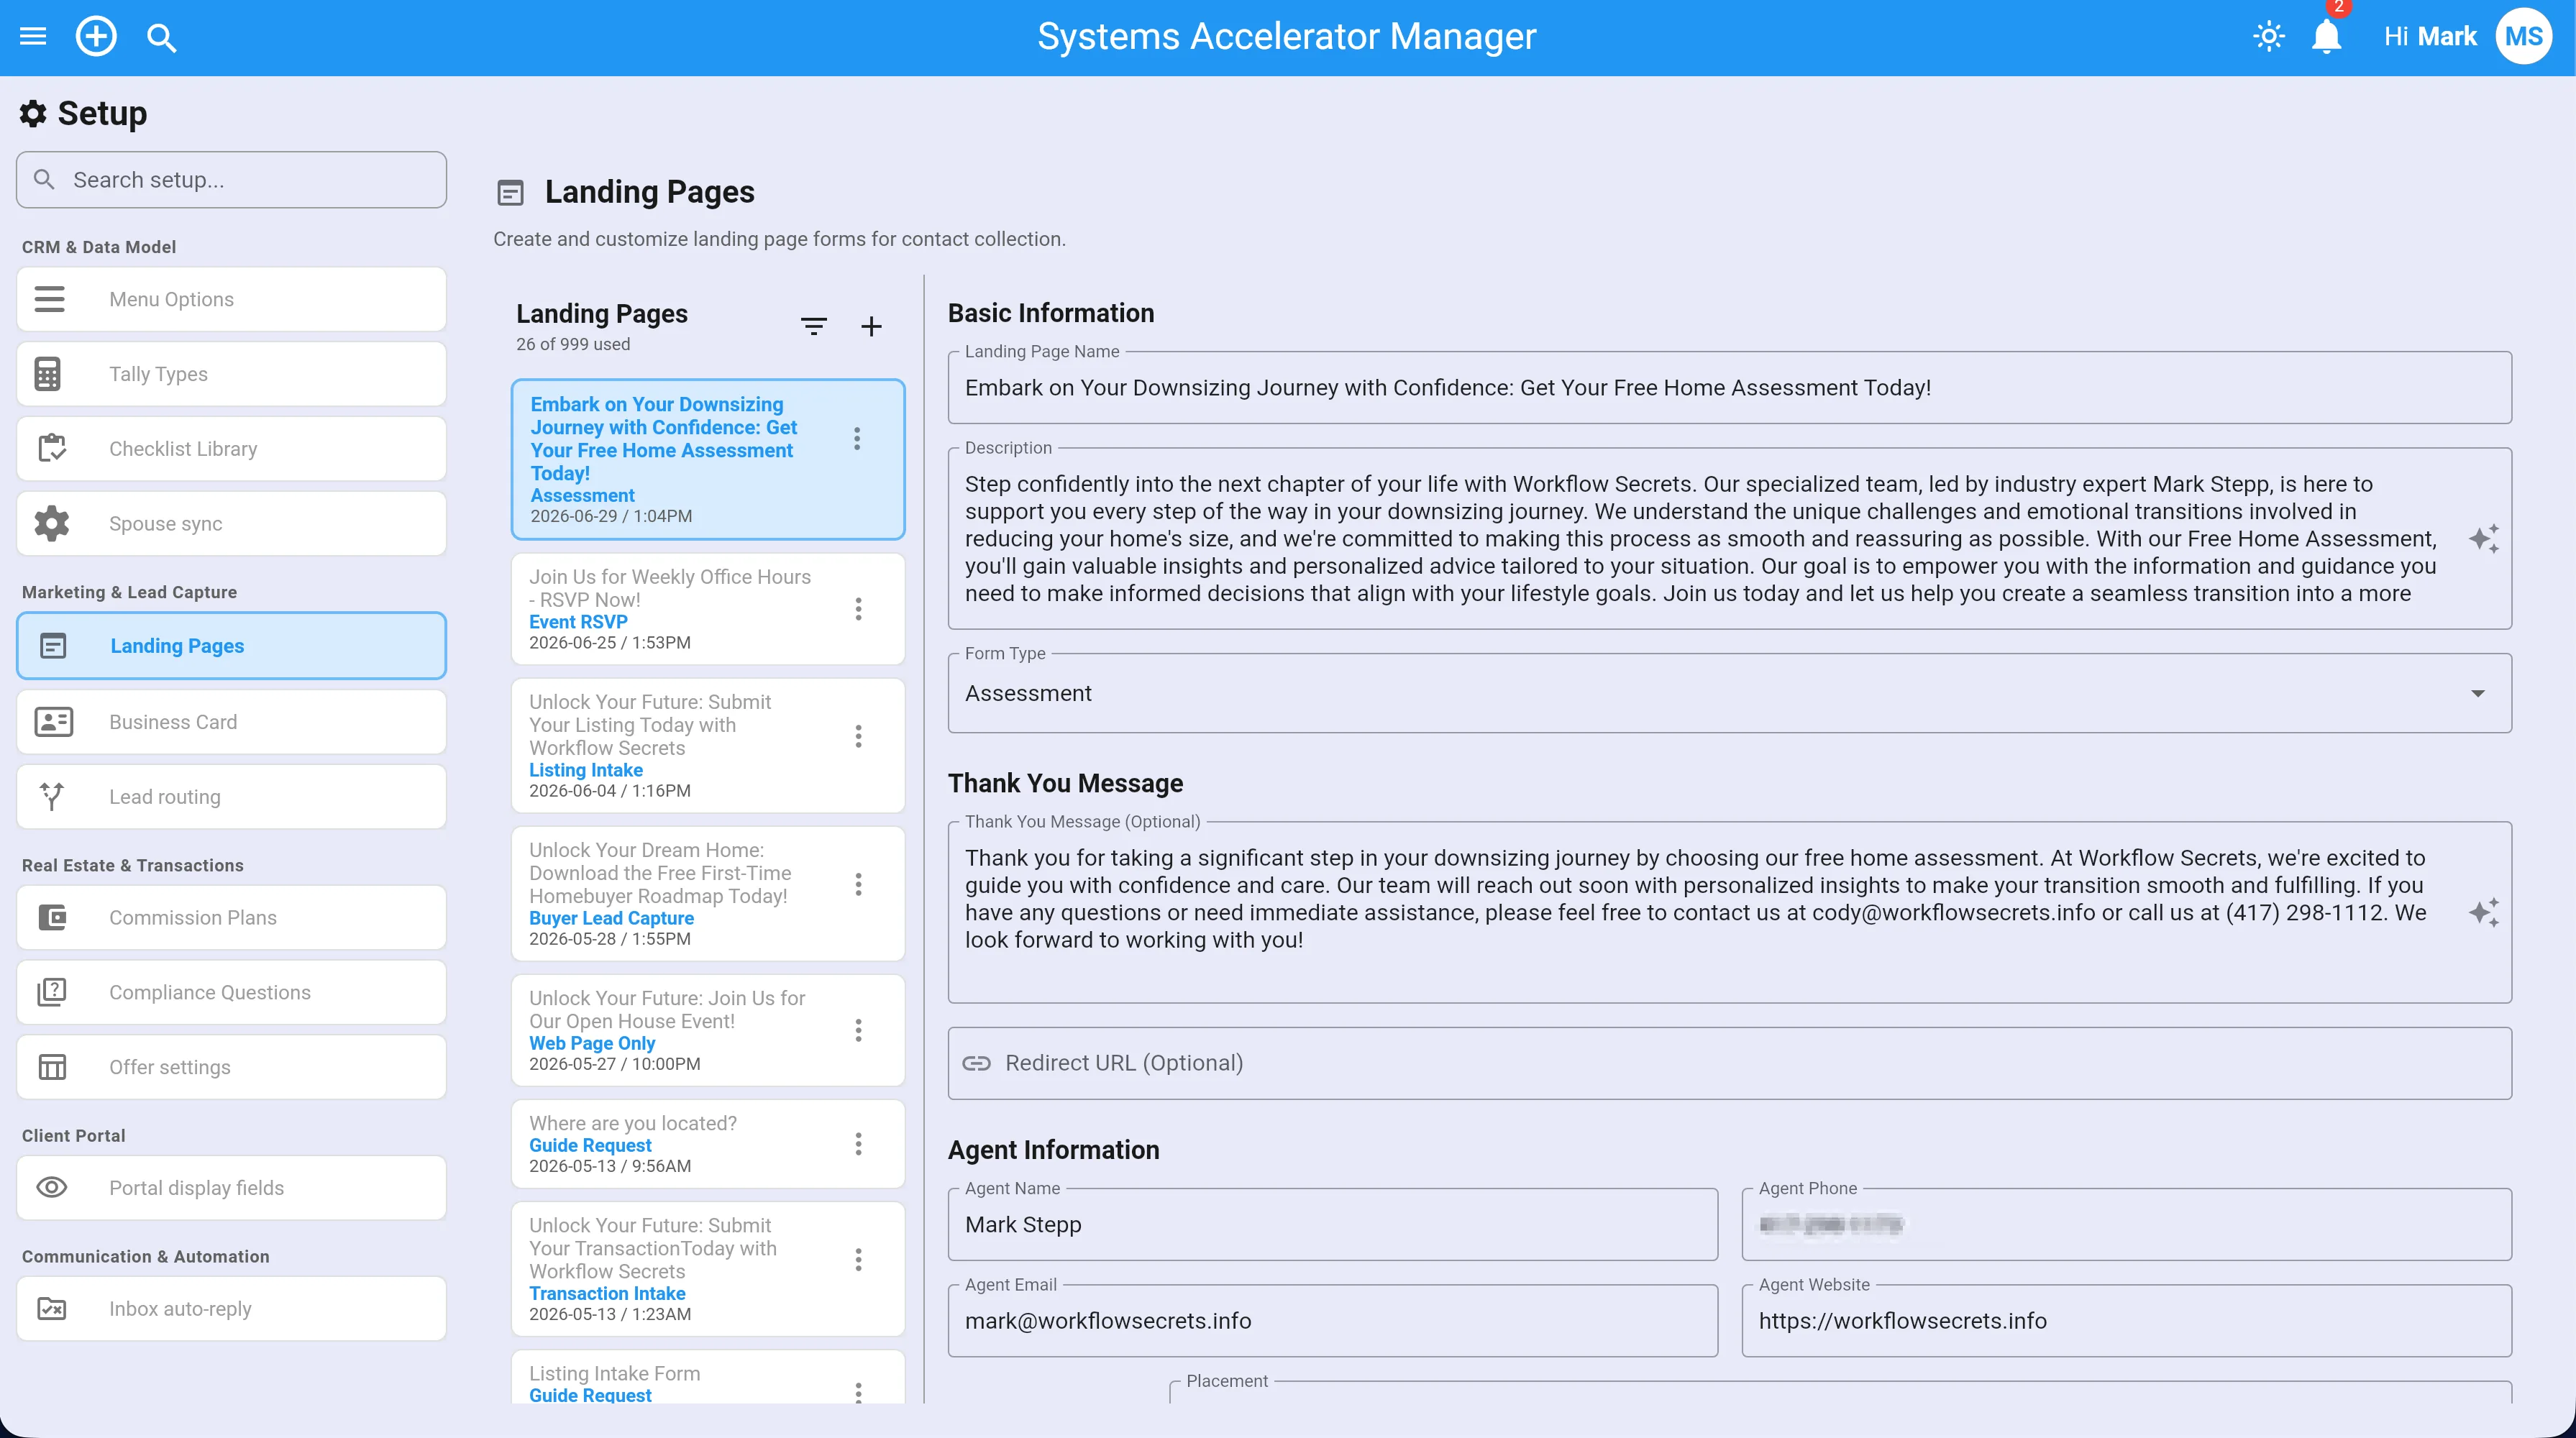Select Landing Pages in sidebar
This screenshot has height=1438, width=2576.
[x=231, y=646]
